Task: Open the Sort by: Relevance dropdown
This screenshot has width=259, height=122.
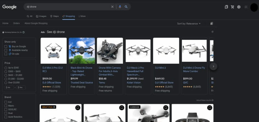Action: point(189,24)
